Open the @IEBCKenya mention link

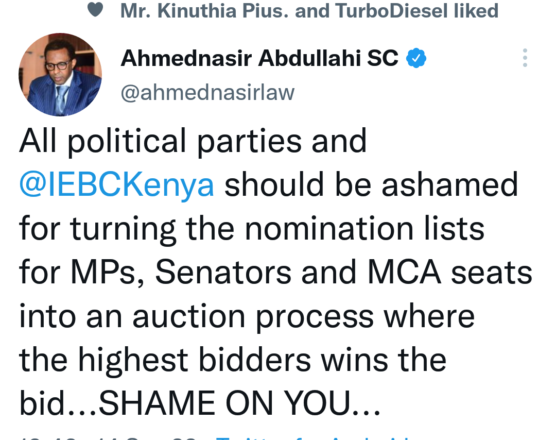coord(117,184)
